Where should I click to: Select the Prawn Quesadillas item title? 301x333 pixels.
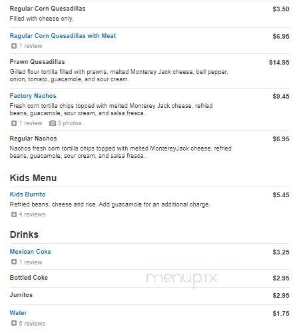tap(37, 62)
